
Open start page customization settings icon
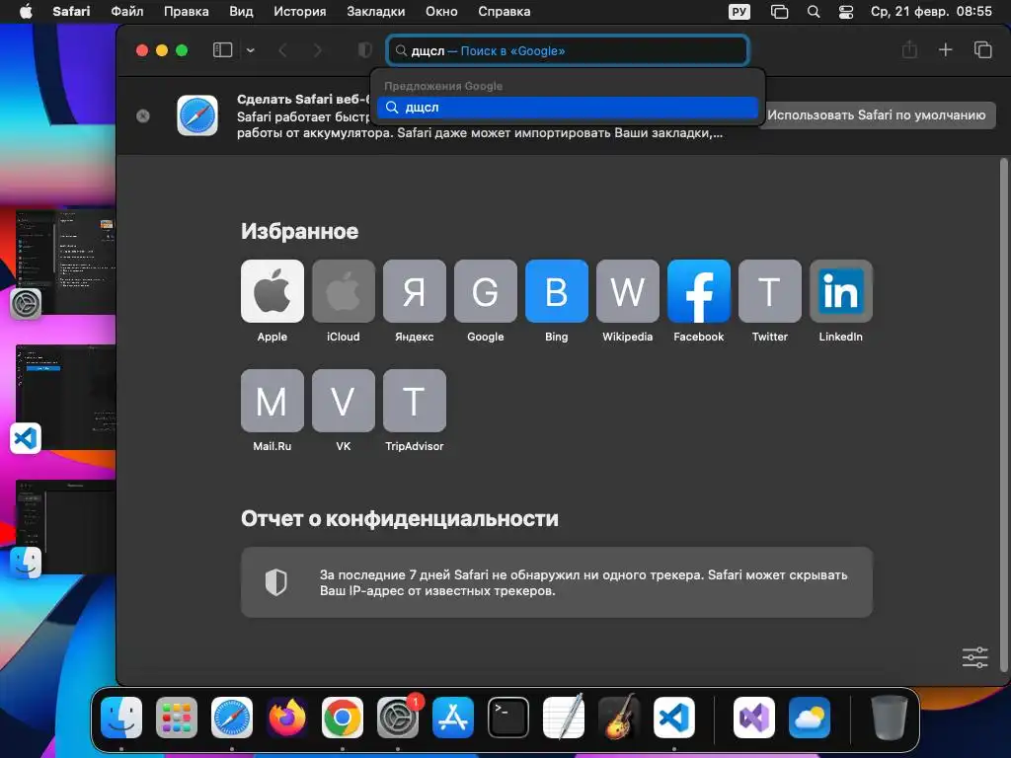point(974,657)
